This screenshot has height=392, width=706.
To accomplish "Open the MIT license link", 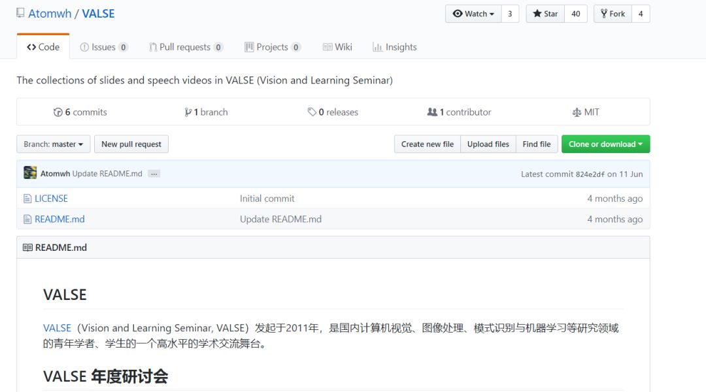I will click(585, 112).
